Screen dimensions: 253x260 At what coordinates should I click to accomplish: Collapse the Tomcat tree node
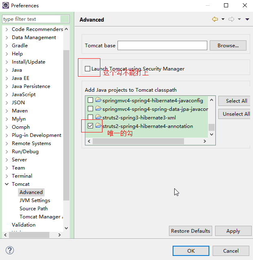pyautogui.click(x=7, y=184)
